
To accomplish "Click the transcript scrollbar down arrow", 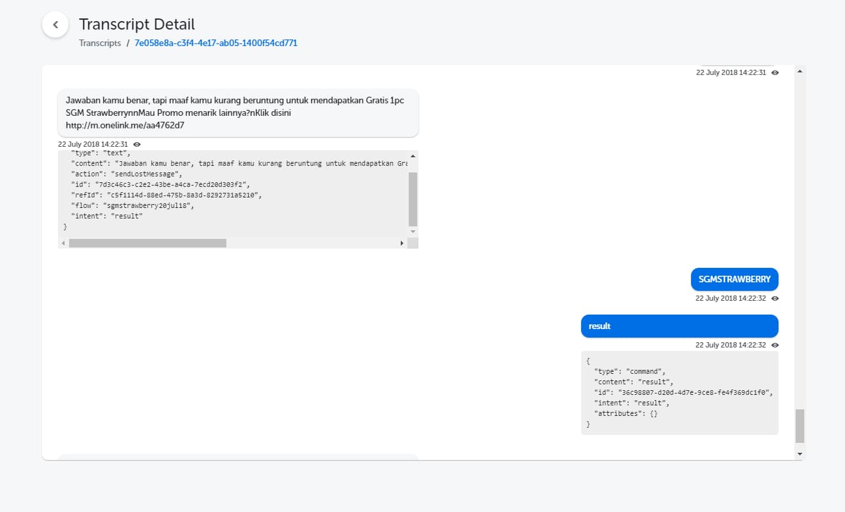I will pyautogui.click(x=800, y=454).
